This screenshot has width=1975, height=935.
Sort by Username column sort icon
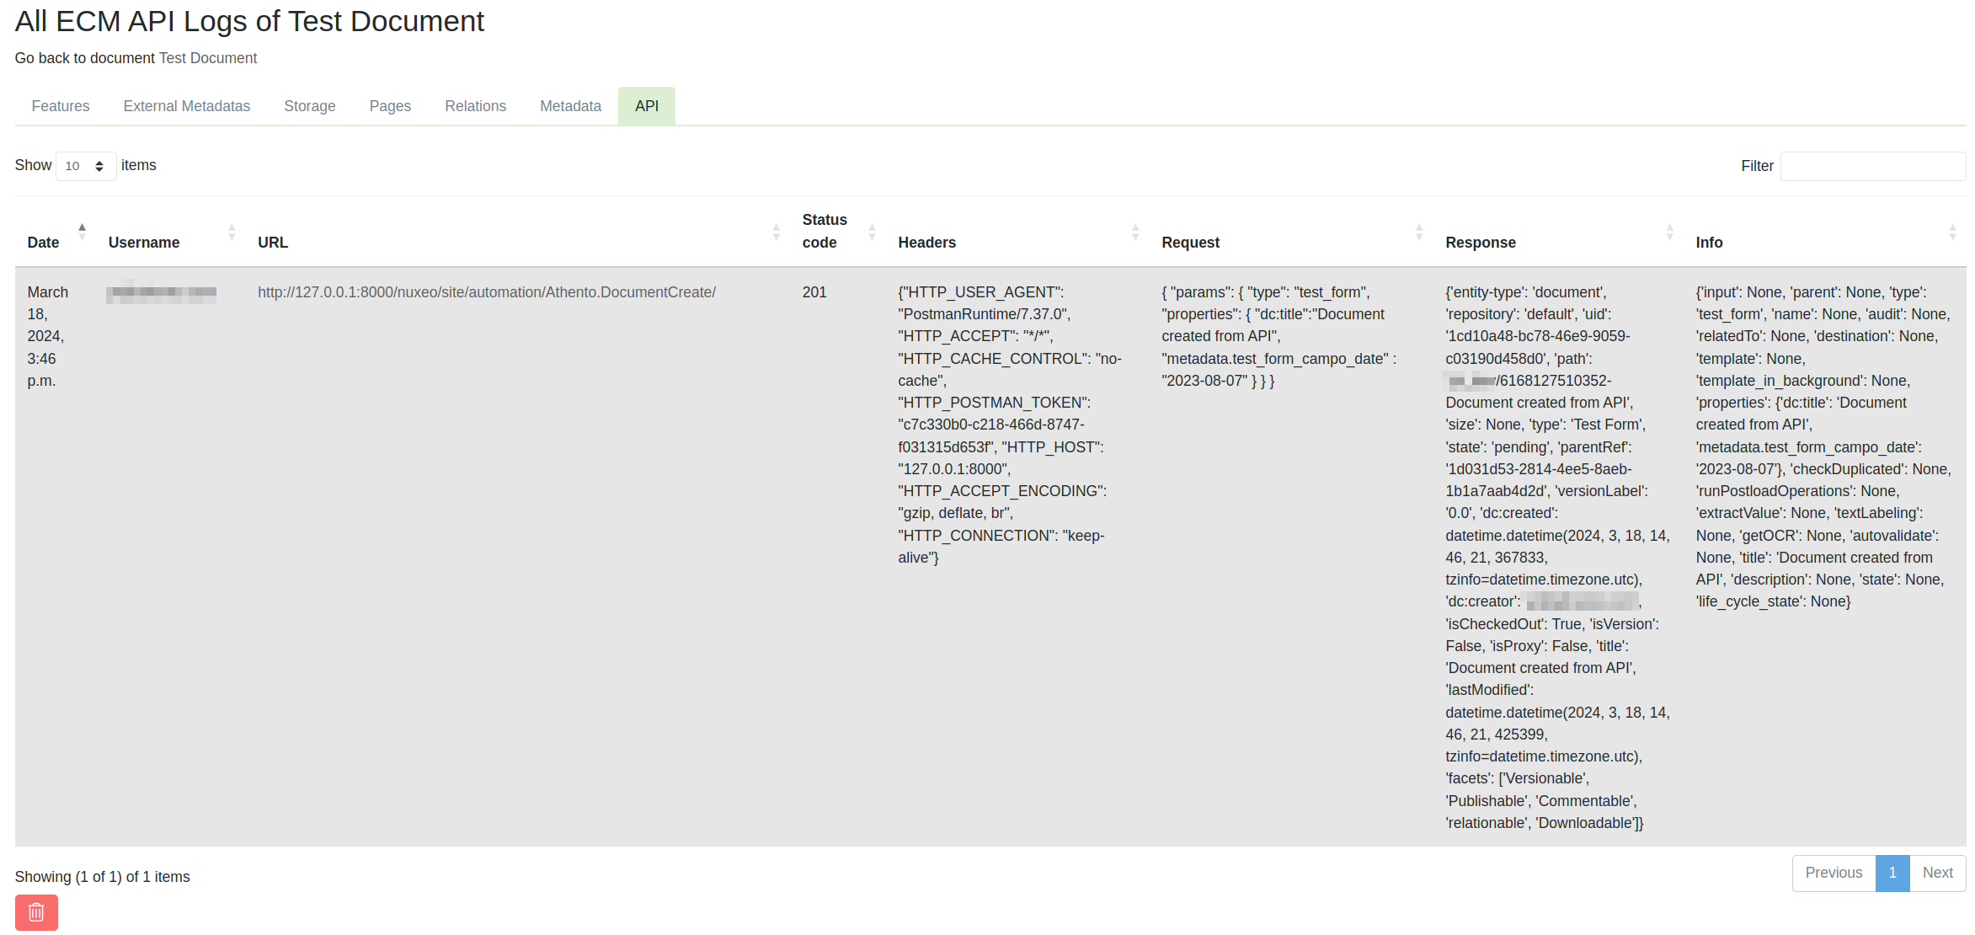point(232,232)
